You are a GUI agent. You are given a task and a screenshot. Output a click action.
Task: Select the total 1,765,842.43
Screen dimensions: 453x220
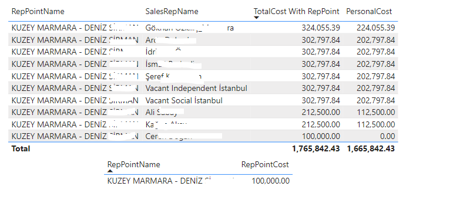316,149
